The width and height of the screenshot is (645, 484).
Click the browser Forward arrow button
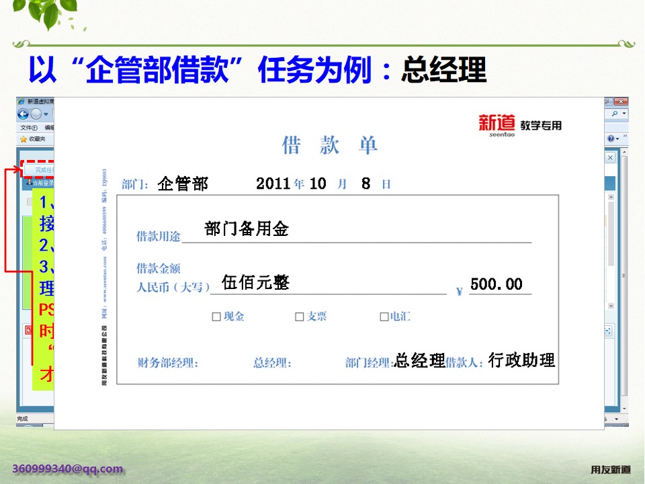coord(36,114)
